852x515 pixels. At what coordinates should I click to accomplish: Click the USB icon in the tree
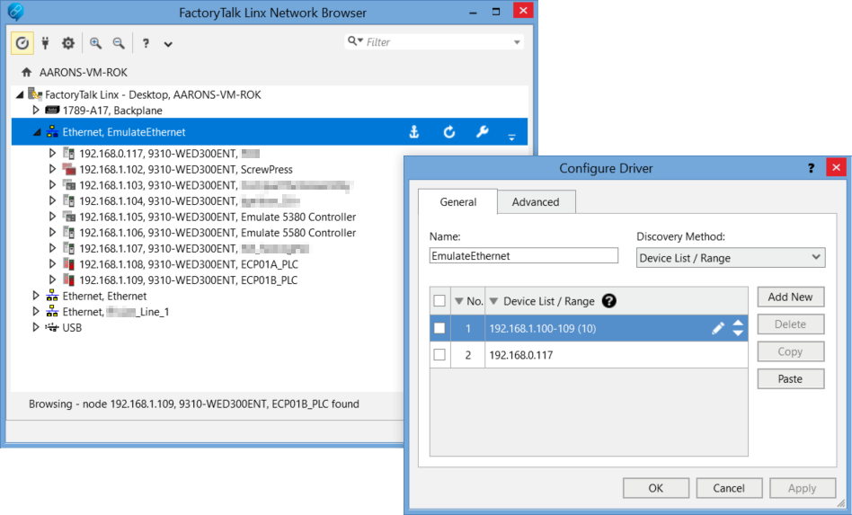coord(52,327)
